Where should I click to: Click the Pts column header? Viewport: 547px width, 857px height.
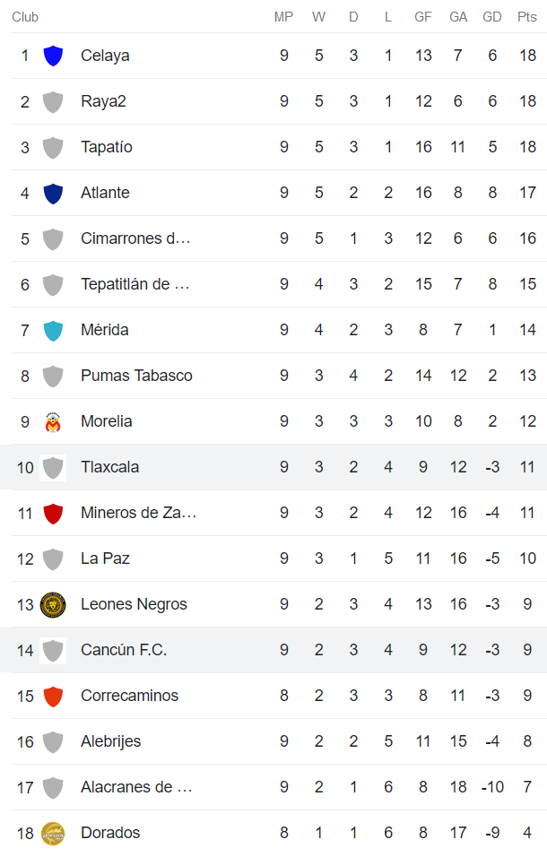tap(527, 17)
